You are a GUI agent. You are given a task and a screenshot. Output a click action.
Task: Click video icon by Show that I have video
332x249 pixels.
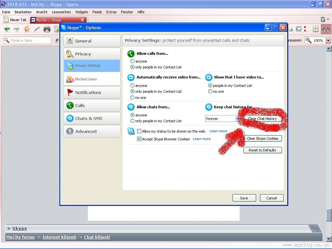(208, 77)
